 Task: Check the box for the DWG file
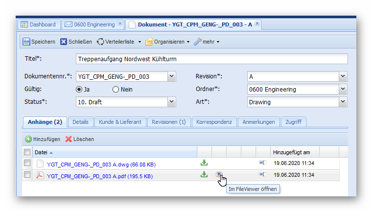(27, 163)
